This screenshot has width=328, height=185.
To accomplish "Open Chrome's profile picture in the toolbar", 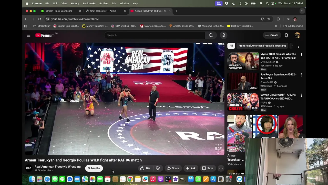I will point(295,19).
